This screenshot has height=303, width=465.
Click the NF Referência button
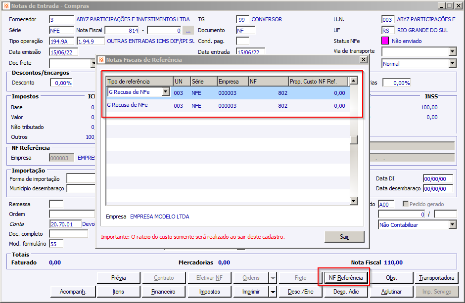[345, 278]
